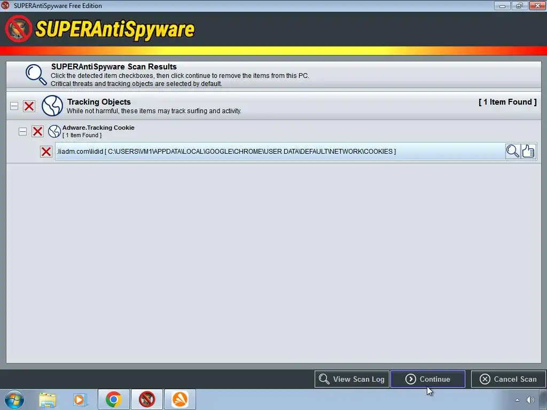Click the SUPERAntiSpyware Scan Results title
547x410 pixels.
click(114, 67)
